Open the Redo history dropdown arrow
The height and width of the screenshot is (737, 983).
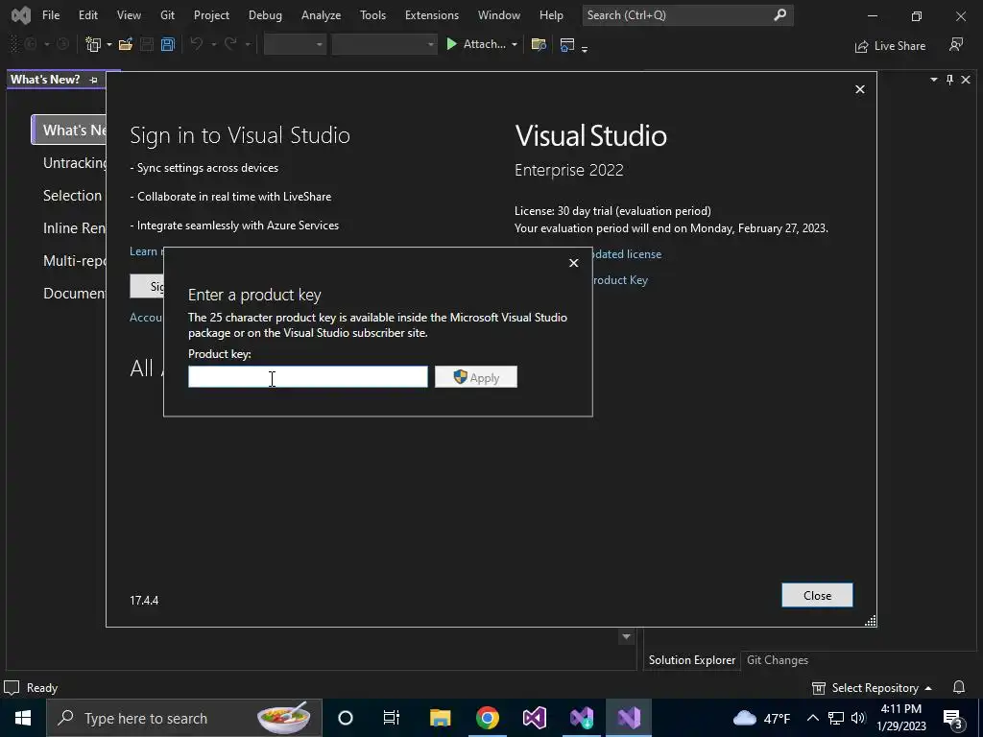coord(248,44)
